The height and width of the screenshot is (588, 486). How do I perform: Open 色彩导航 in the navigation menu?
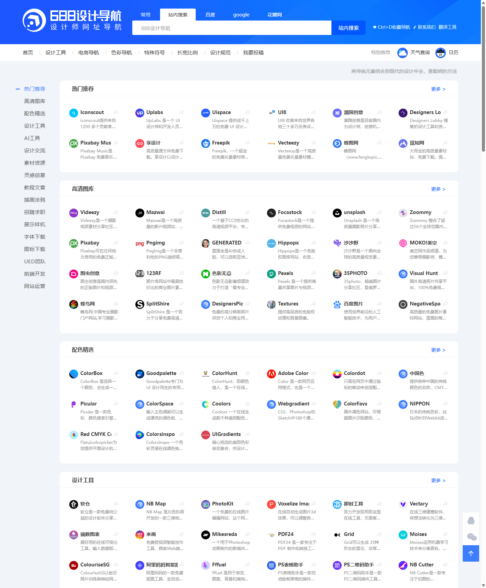121,53
